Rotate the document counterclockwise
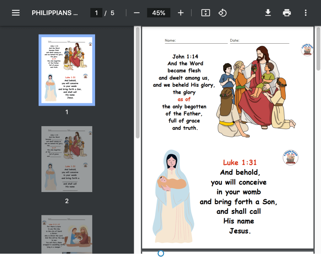Viewport: 321px width, 257px height. click(222, 13)
